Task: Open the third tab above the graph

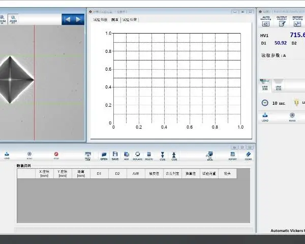Action: click(130, 20)
